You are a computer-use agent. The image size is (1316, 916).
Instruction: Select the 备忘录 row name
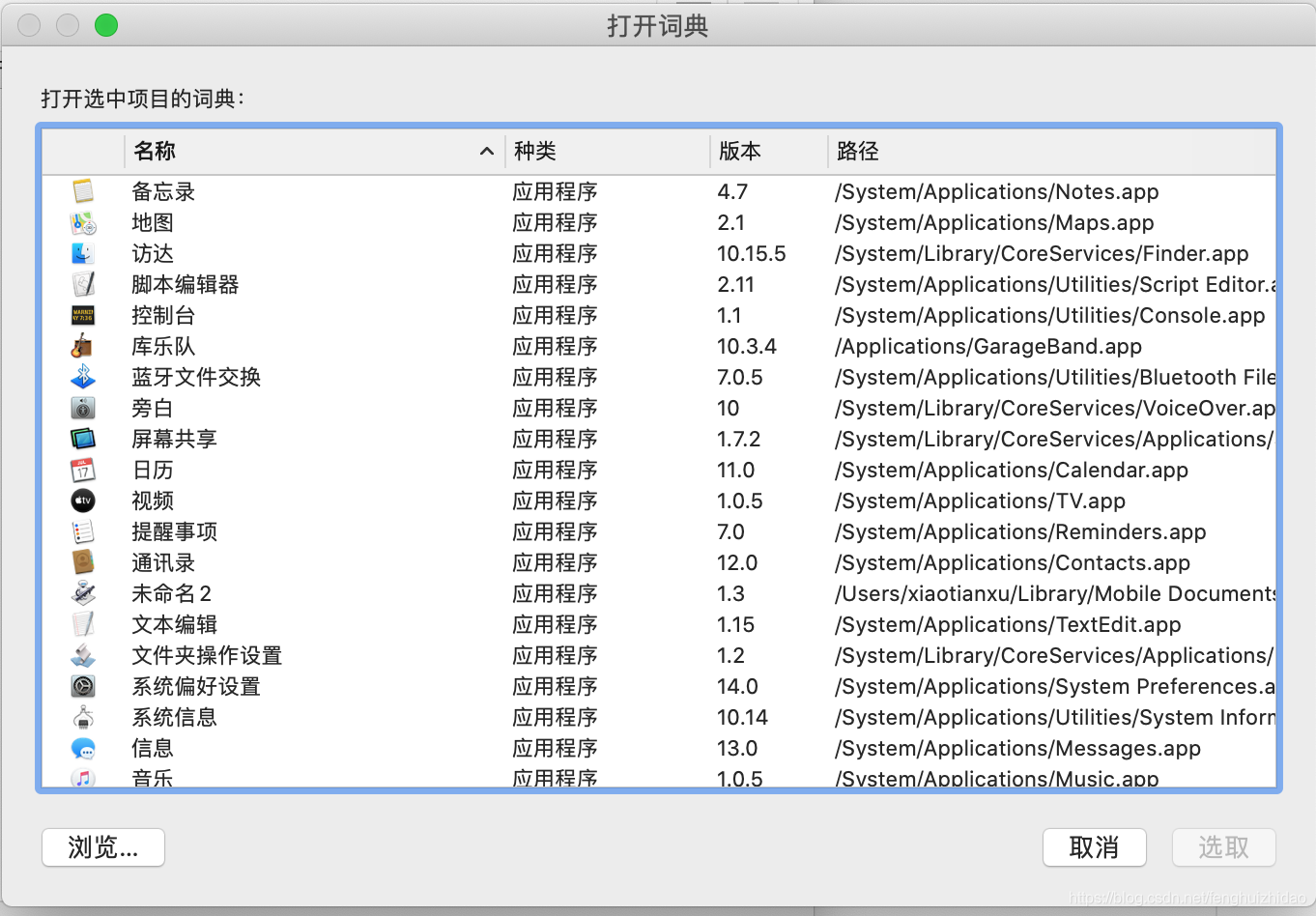coord(163,191)
